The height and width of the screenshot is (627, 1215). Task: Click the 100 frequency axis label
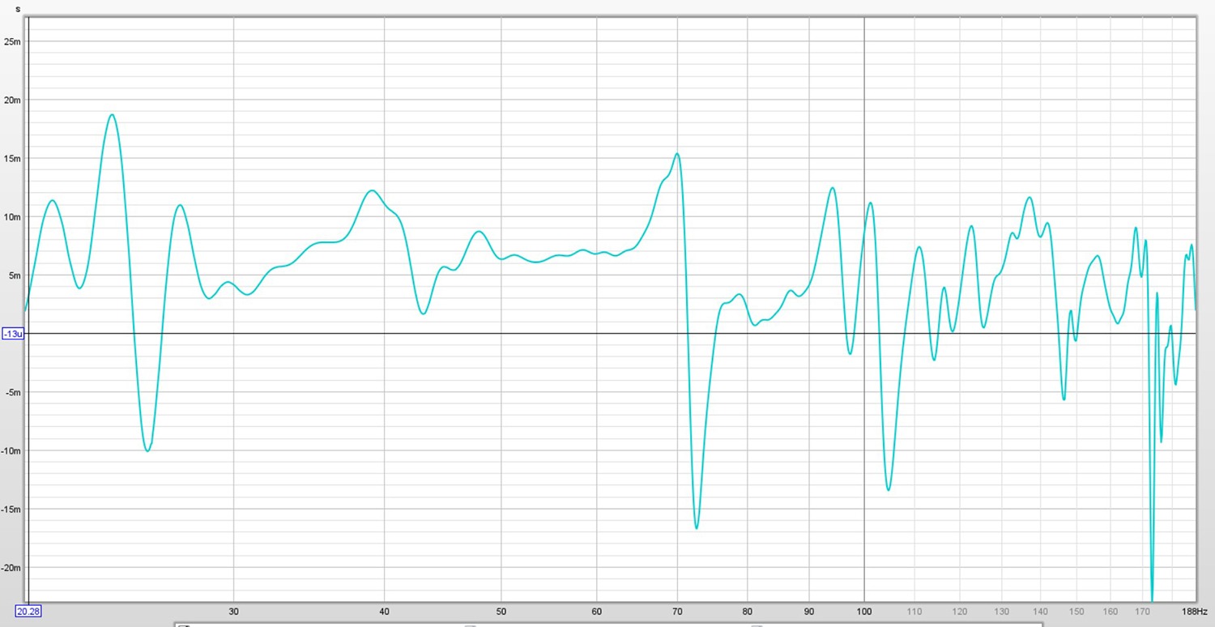[864, 611]
